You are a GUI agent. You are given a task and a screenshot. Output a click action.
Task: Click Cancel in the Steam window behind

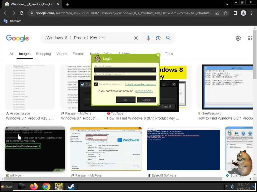click(166, 106)
